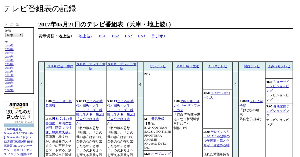Open こころの時代 program on Ｅテレ１
Image resolution: width=300 pixels, height=157 pixels.
90,112
